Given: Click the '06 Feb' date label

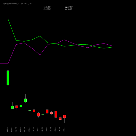Looking at the screenshot, I should [x=25, y=129].
